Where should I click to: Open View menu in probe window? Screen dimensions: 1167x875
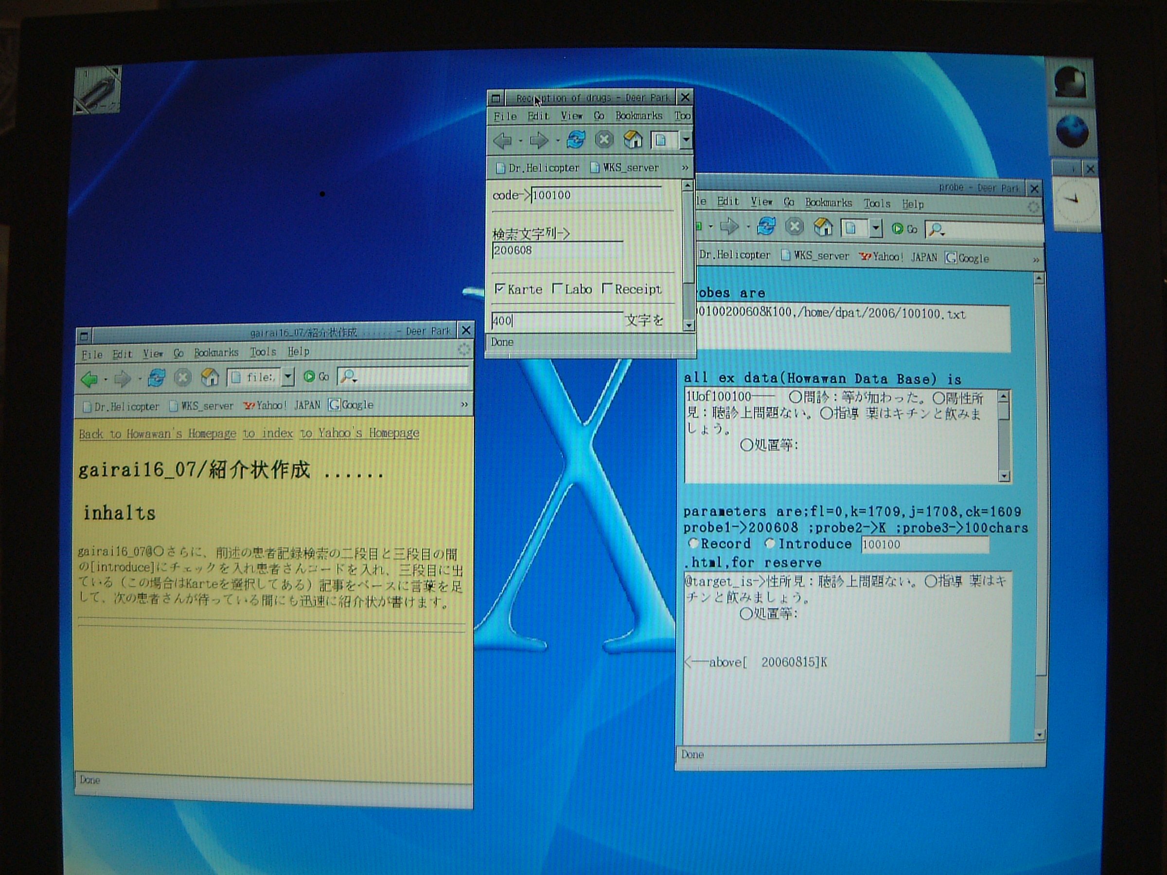pos(761,202)
